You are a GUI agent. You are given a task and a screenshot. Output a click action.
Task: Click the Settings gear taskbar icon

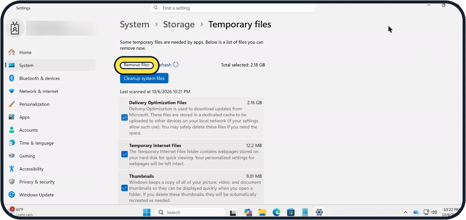(x=319, y=212)
